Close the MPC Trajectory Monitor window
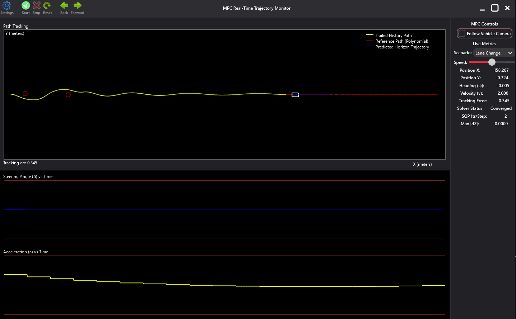The width and height of the screenshot is (516, 319). [x=507, y=8]
